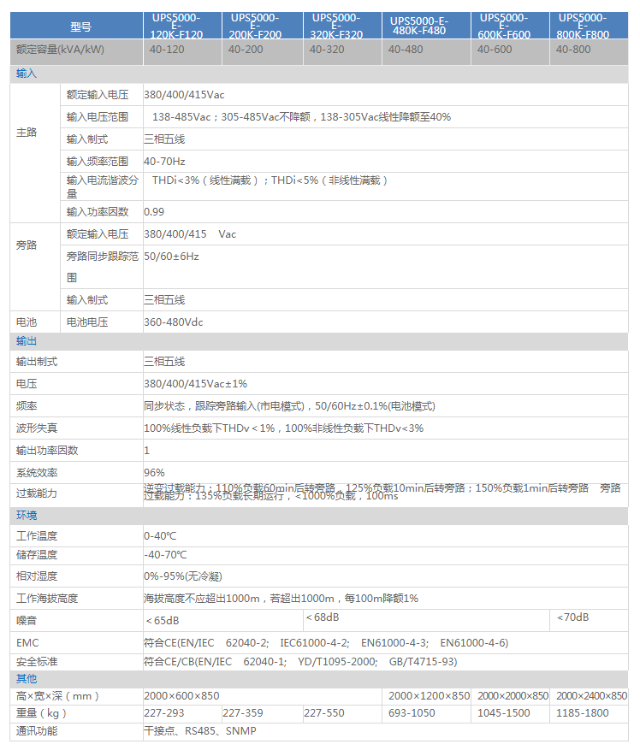Click the 40-200 capacity value
Viewport: 640px width, 750px height.
click(x=245, y=50)
